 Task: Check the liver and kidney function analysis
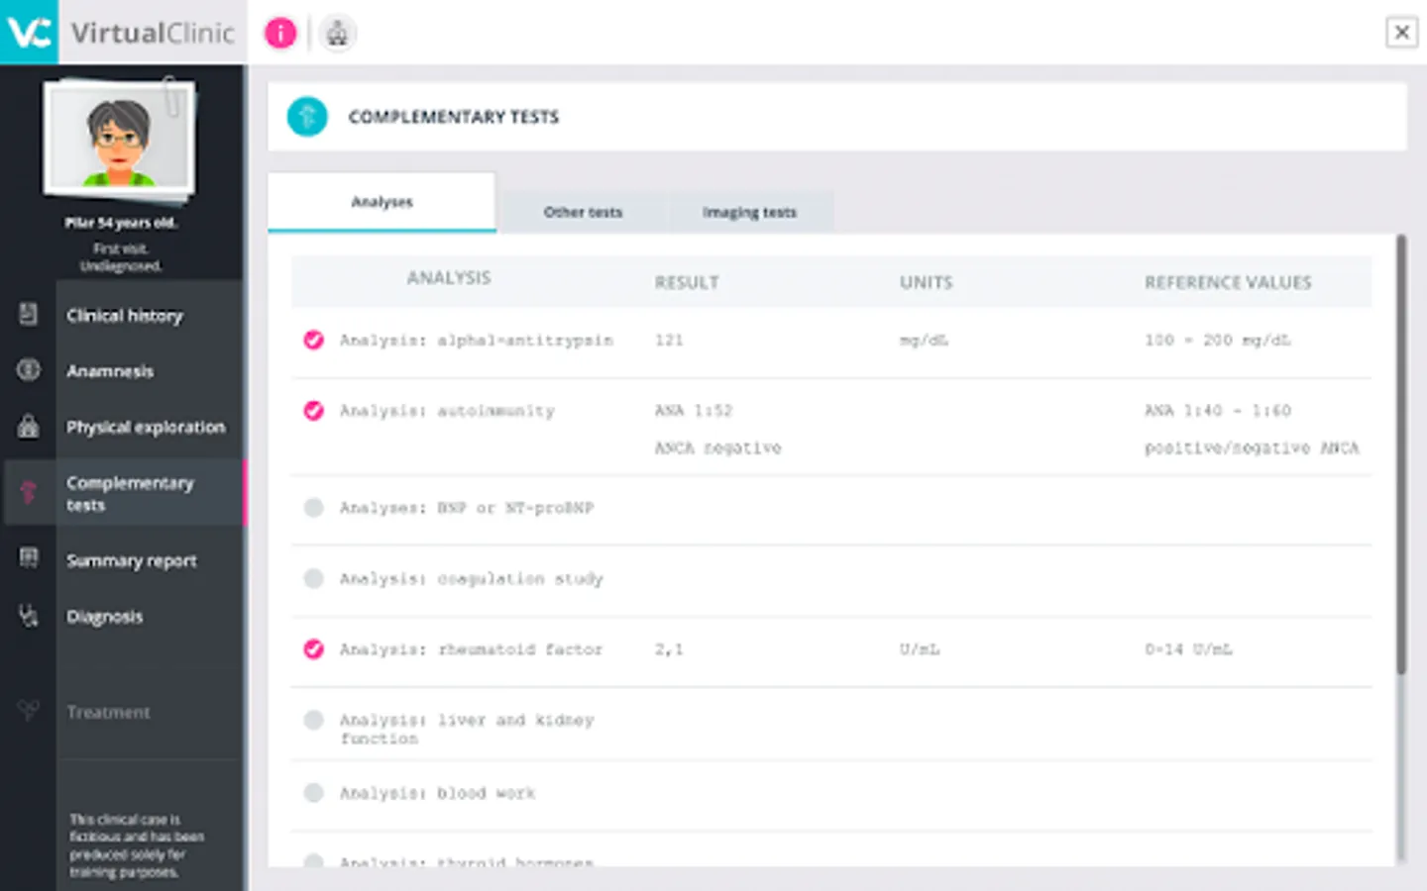point(313,720)
